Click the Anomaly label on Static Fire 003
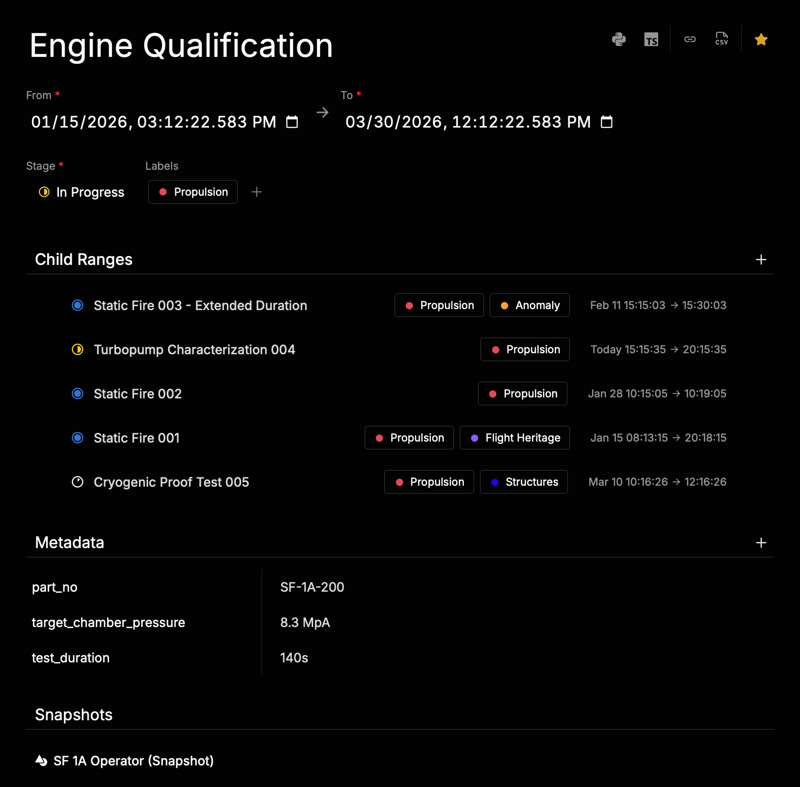This screenshot has height=787, width=800. pos(529,305)
